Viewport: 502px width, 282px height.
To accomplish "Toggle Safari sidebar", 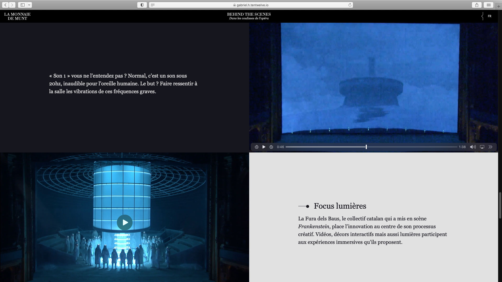I will click(22, 5).
